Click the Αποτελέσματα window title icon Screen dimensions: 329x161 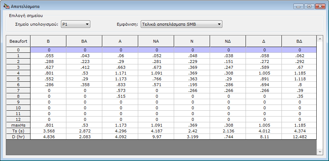tap(6, 6)
